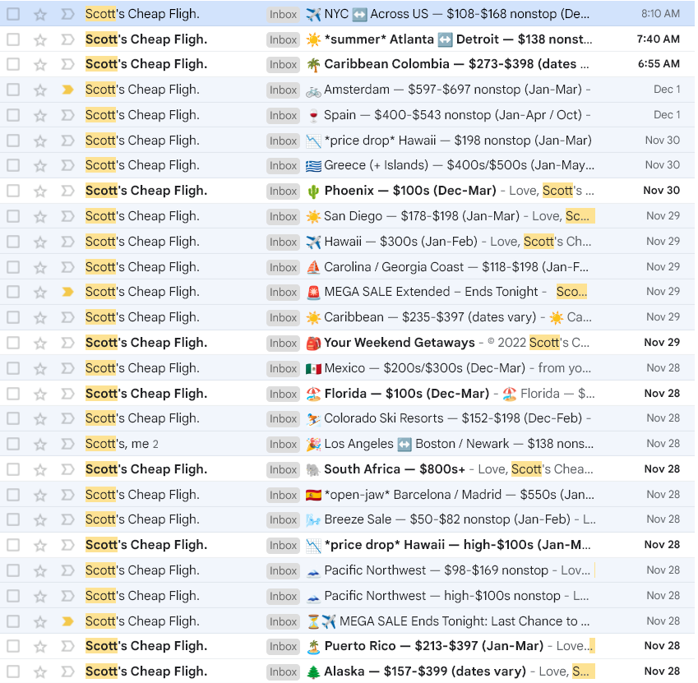Screen dimensions: 698x683
Task: Star the Greece (+ Islands) email
Action: pos(40,165)
